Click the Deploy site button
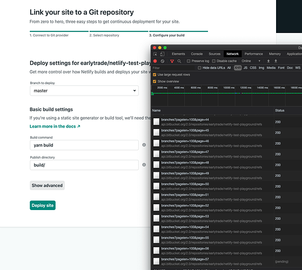 click(x=43, y=205)
